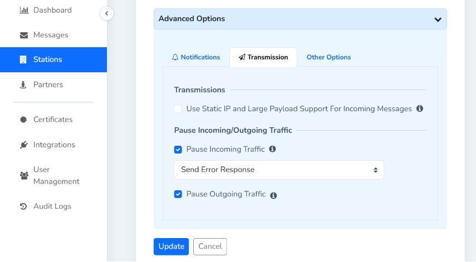Open Dashboard from the sidebar

click(x=53, y=11)
